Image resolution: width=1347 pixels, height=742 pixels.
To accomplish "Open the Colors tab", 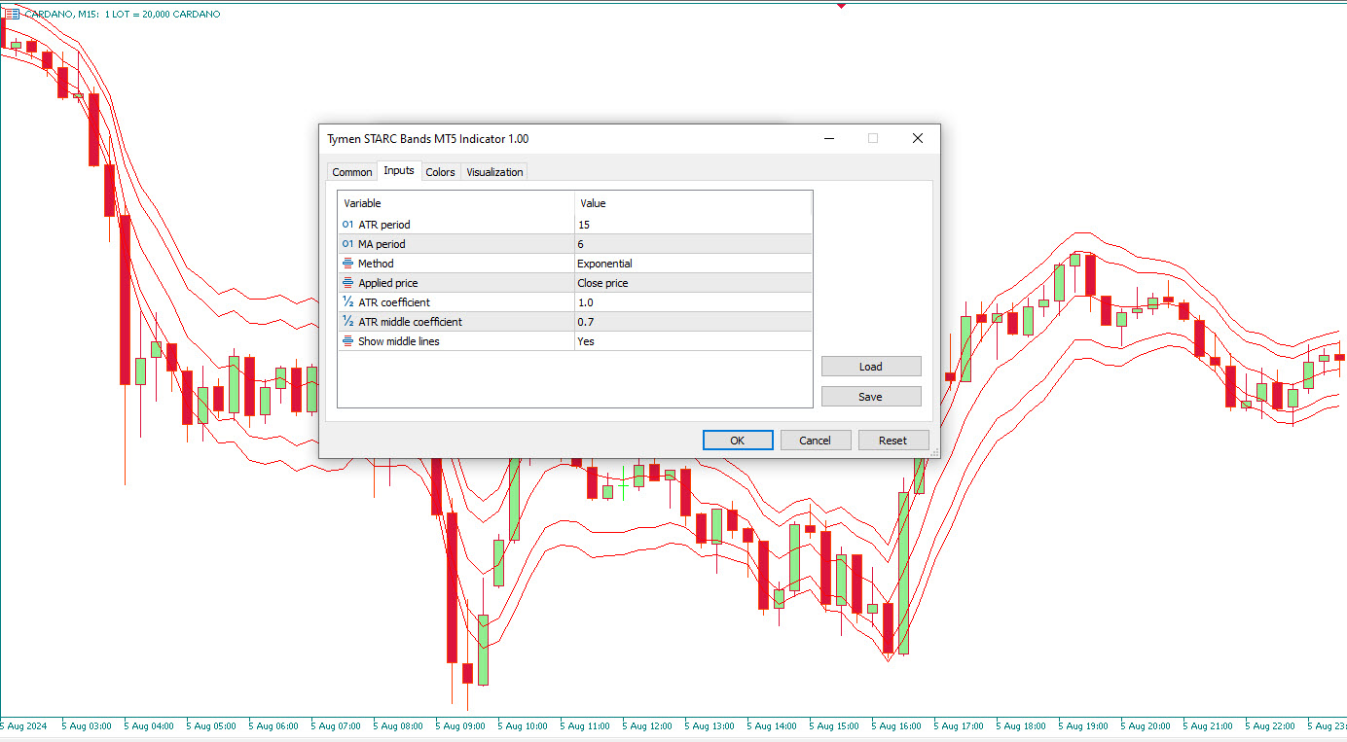I will pyautogui.click(x=441, y=172).
